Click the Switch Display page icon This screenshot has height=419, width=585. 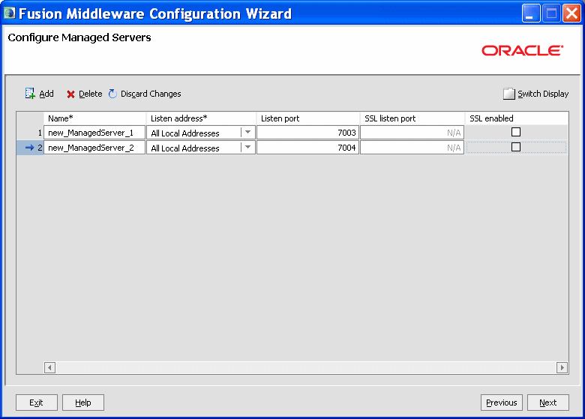click(x=509, y=94)
